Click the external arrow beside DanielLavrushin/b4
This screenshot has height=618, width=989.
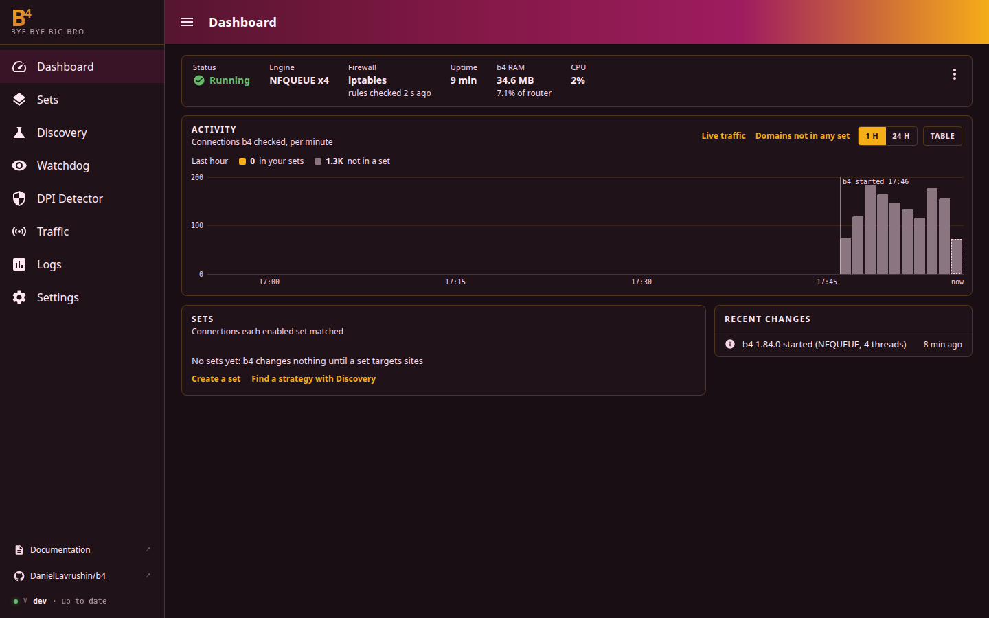point(148,575)
